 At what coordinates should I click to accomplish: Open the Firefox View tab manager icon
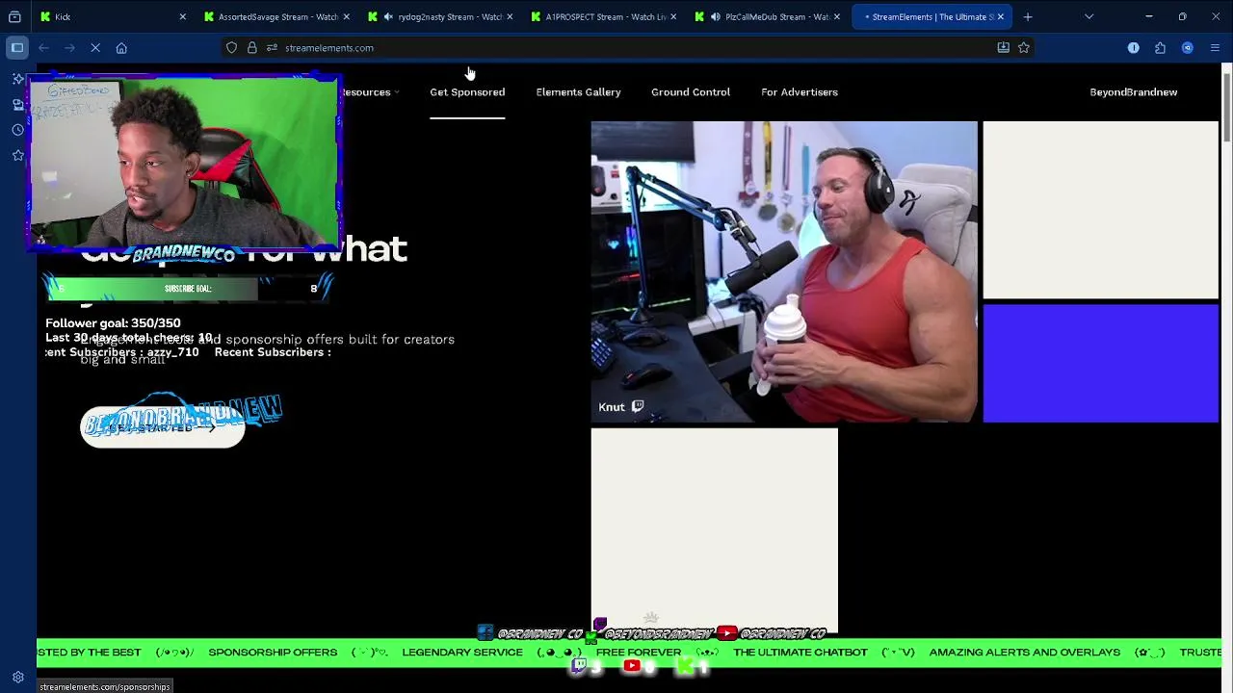pos(14,16)
